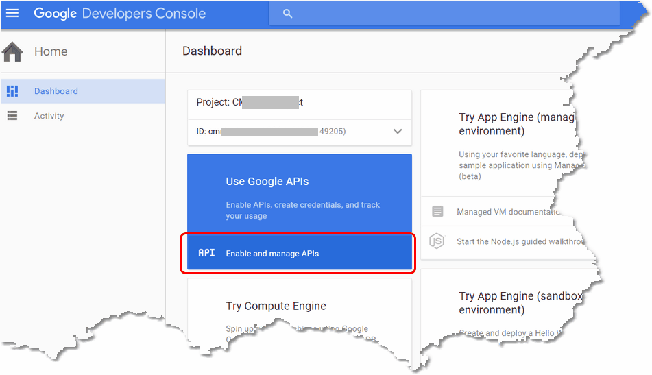The width and height of the screenshot is (652, 375).
Task: Click the Home house icon
Action: 12,51
